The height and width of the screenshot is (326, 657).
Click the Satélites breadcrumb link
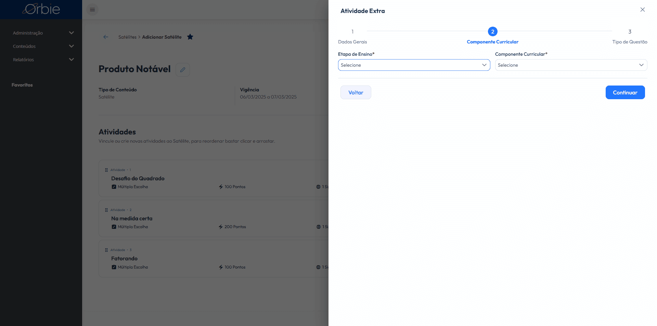[127, 37]
